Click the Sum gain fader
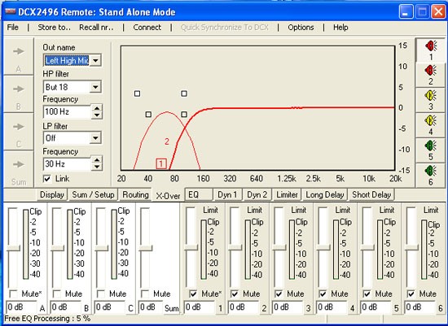Viewport: 448px width, 326px height. 146,248
